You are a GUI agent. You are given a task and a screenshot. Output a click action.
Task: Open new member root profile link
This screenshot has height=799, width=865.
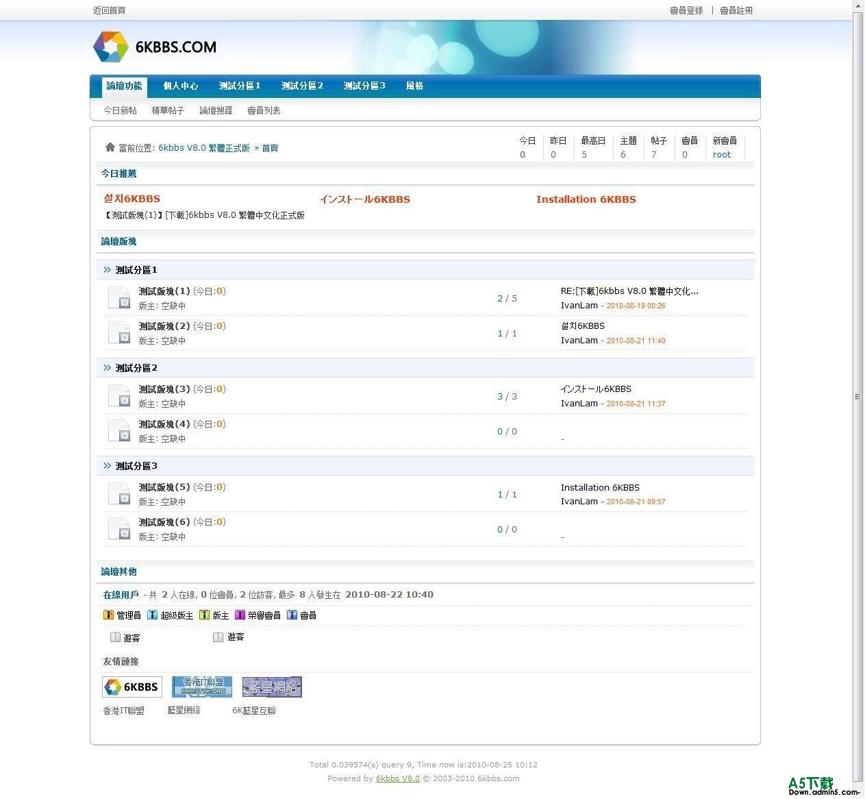click(722, 155)
